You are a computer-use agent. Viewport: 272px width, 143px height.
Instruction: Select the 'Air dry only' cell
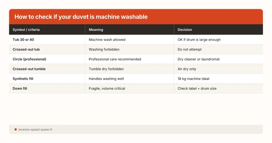click(x=219, y=69)
